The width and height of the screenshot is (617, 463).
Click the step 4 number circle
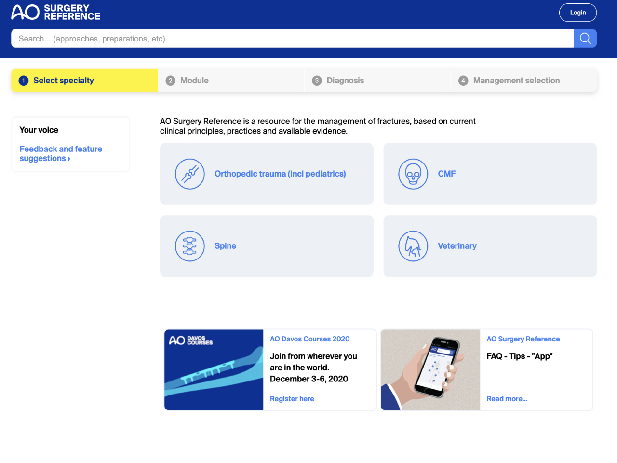463,81
